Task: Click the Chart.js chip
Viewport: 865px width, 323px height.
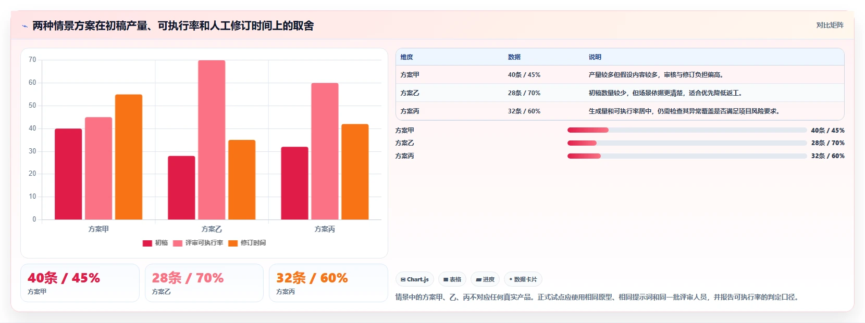Action: point(415,279)
